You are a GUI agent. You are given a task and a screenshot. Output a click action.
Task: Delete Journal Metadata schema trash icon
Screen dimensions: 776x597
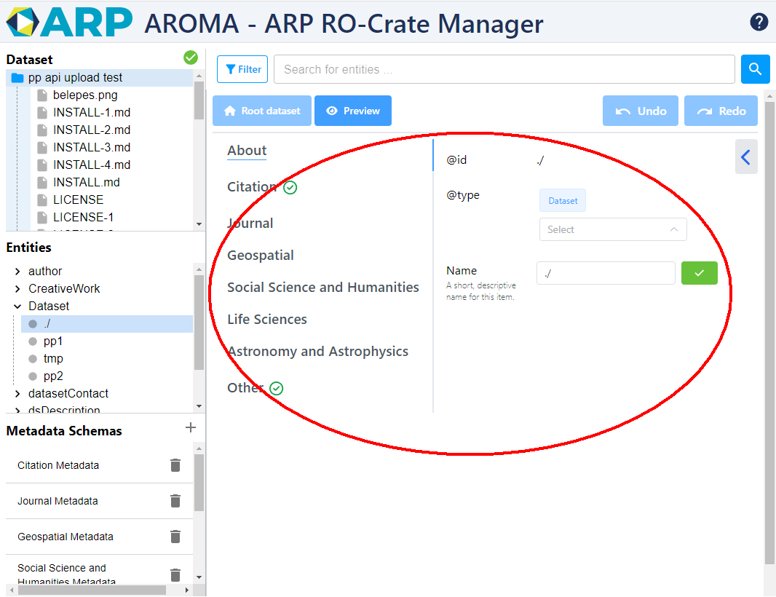click(x=175, y=501)
